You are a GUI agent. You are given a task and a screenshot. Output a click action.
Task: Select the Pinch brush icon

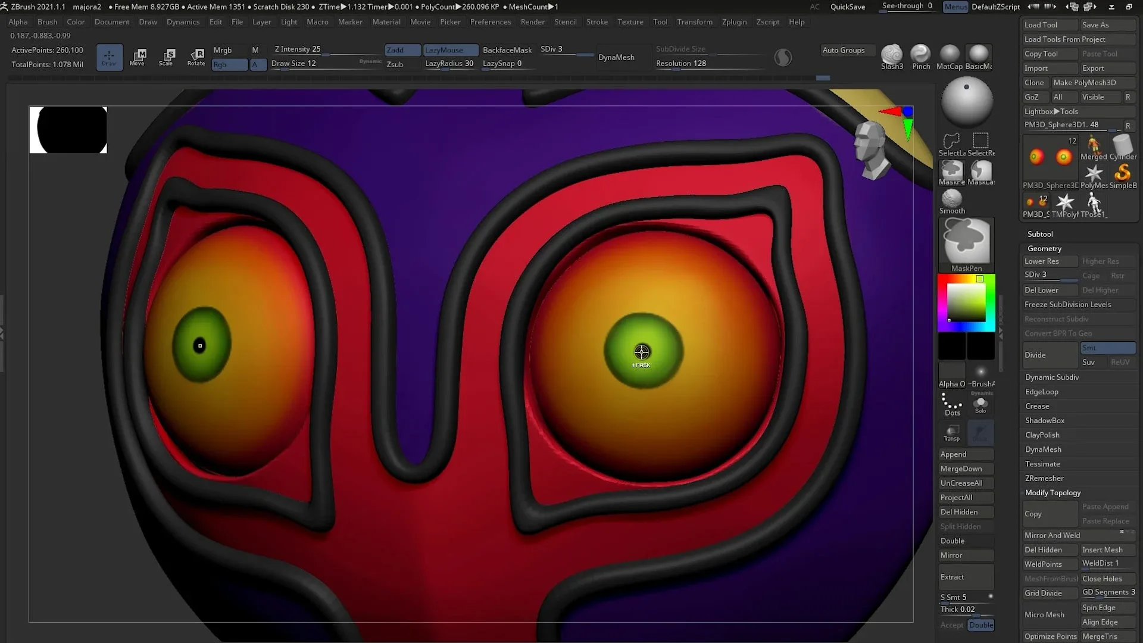click(x=920, y=54)
